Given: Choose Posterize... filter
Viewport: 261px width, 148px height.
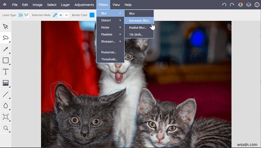Looking at the screenshot, I should (110, 52).
